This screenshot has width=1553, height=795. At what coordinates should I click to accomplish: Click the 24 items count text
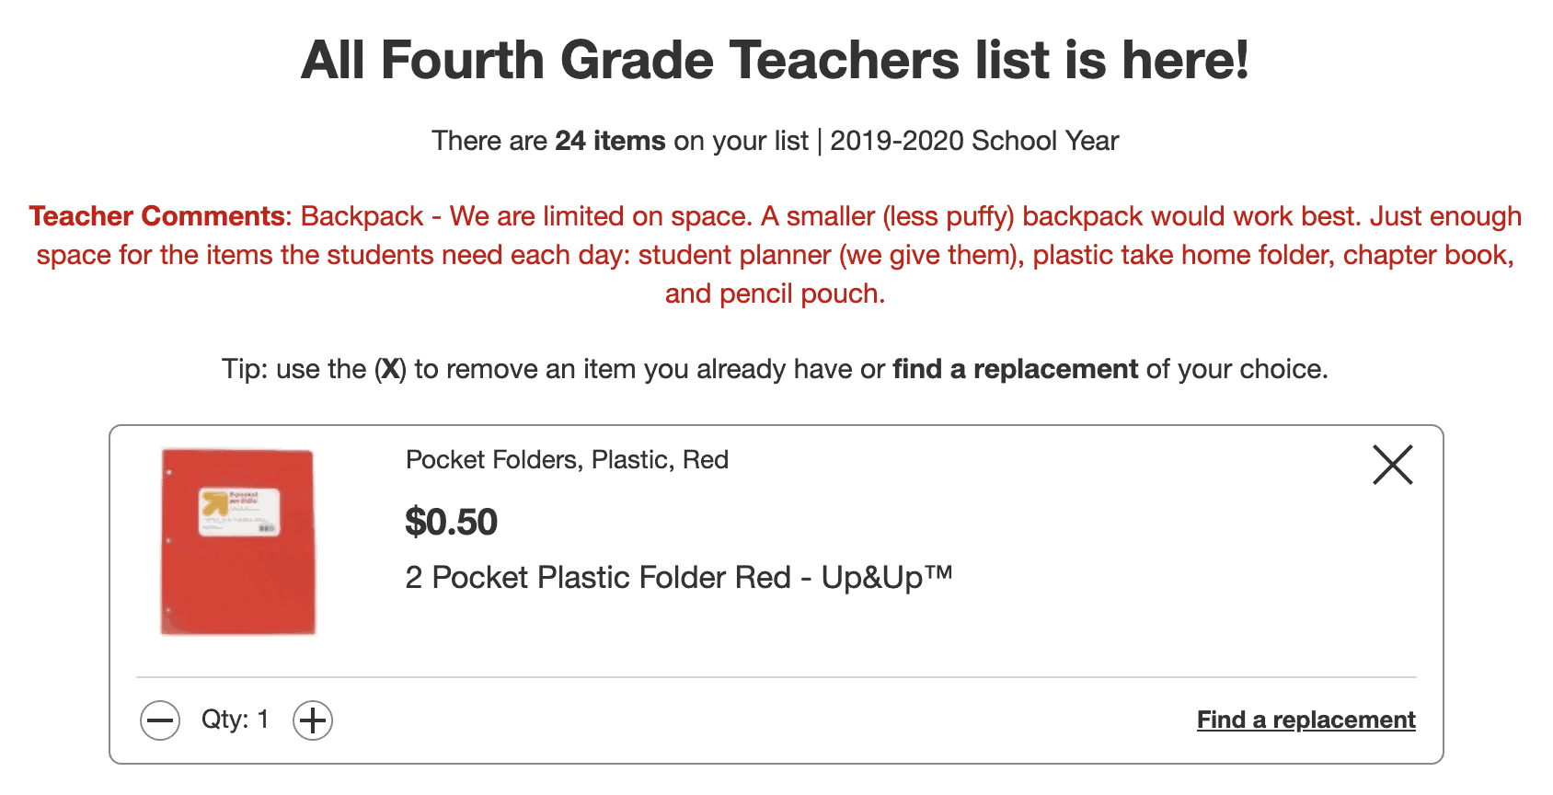[611, 140]
